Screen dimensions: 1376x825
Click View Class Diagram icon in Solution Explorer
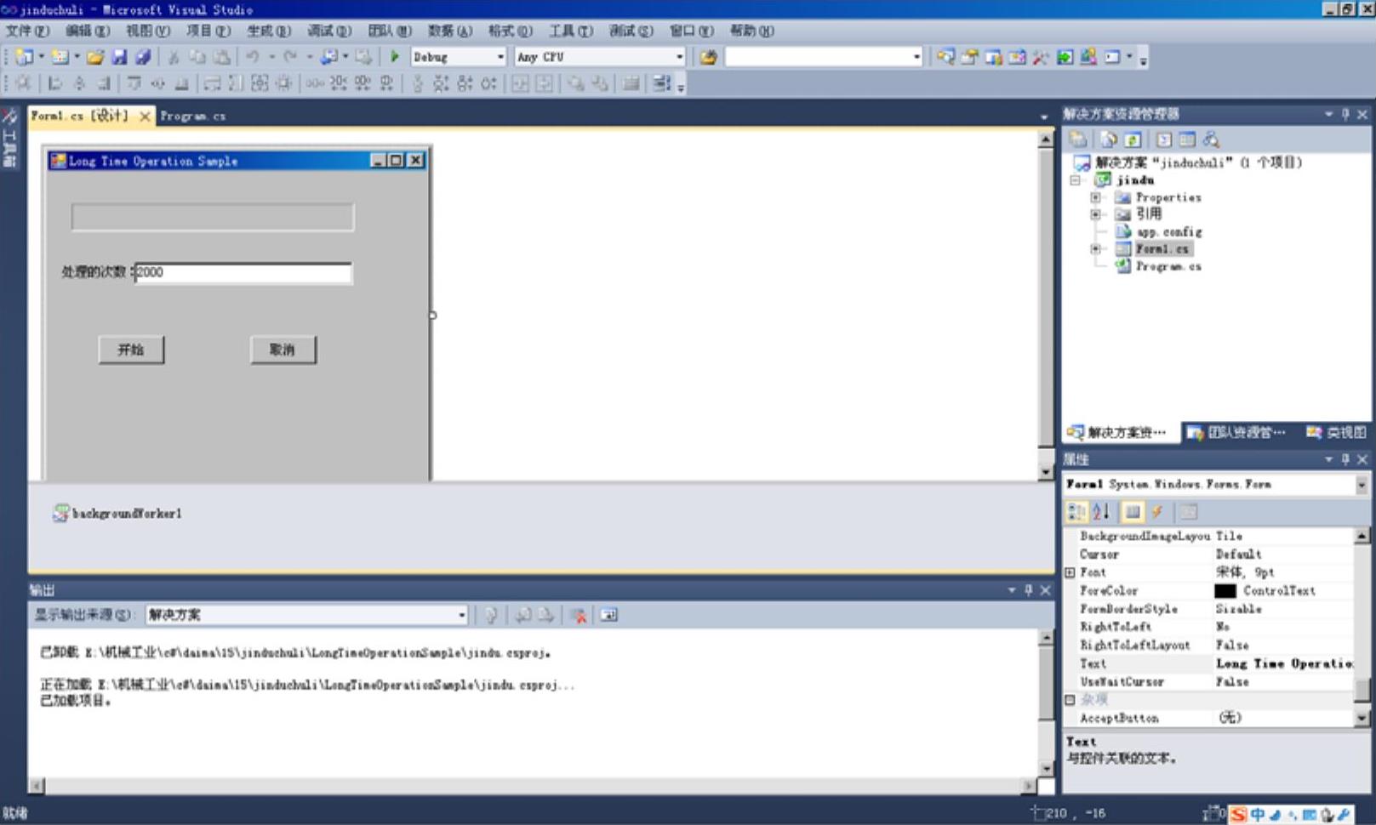[1211, 139]
